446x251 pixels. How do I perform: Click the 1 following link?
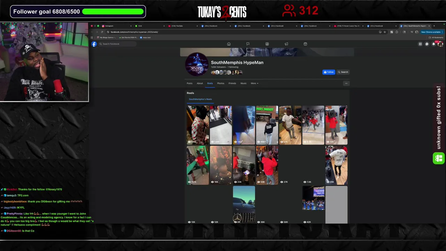(x=233, y=67)
